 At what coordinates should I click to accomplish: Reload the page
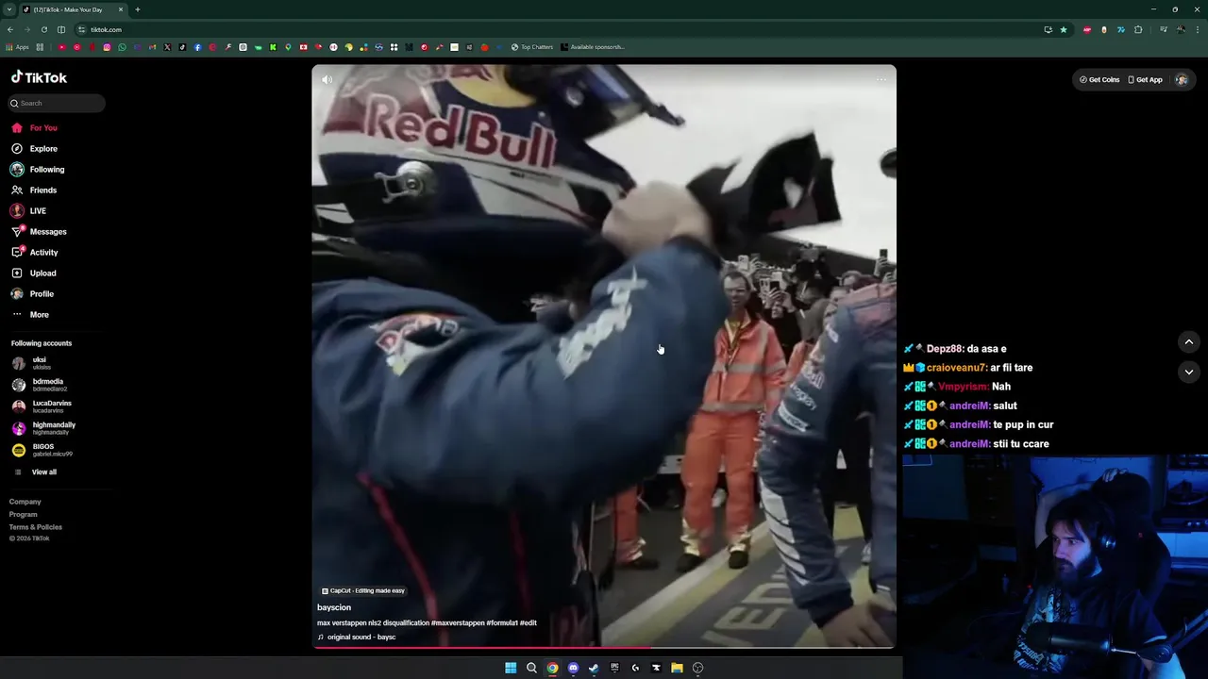pos(43,29)
